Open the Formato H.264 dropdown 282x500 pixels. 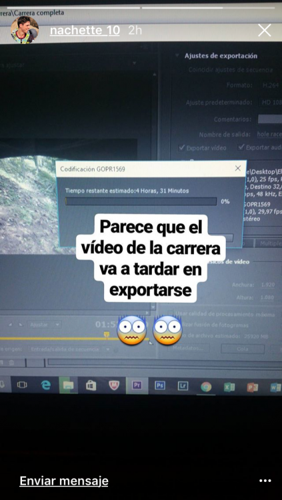pos(269,85)
